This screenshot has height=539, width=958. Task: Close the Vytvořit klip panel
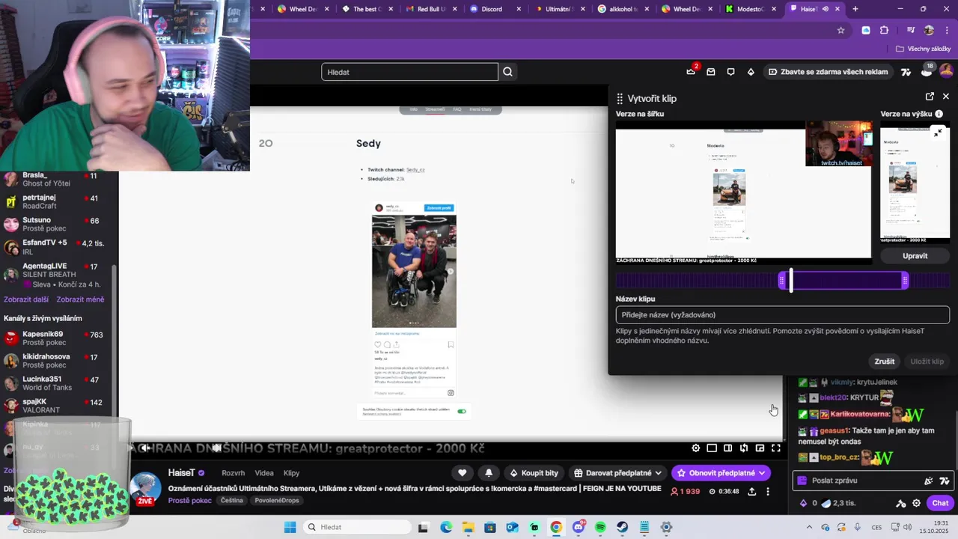click(946, 97)
